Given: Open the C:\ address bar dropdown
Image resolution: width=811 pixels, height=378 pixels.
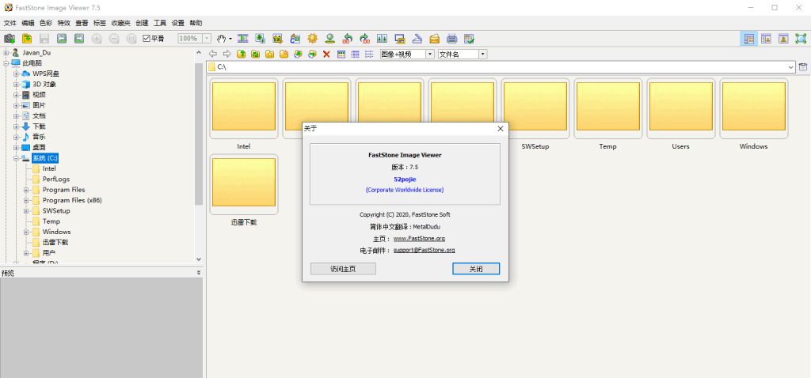Looking at the screenshot, I should (x=791, y=66).
